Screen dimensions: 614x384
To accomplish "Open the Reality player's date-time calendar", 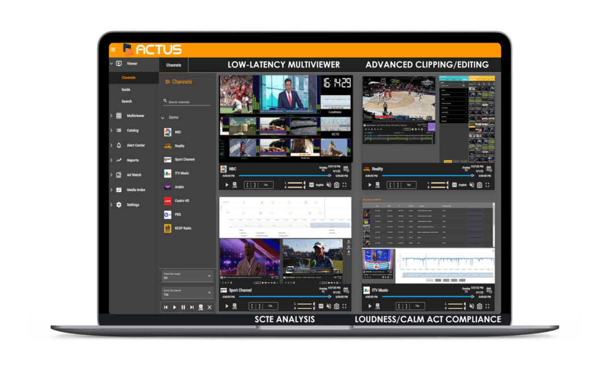I will (x=489, y=169).
